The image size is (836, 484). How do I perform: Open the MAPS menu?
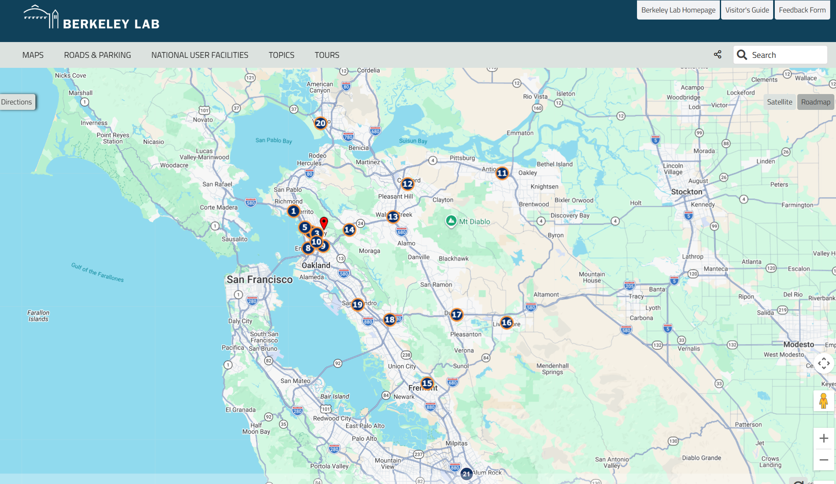click(x=33, y=55)
